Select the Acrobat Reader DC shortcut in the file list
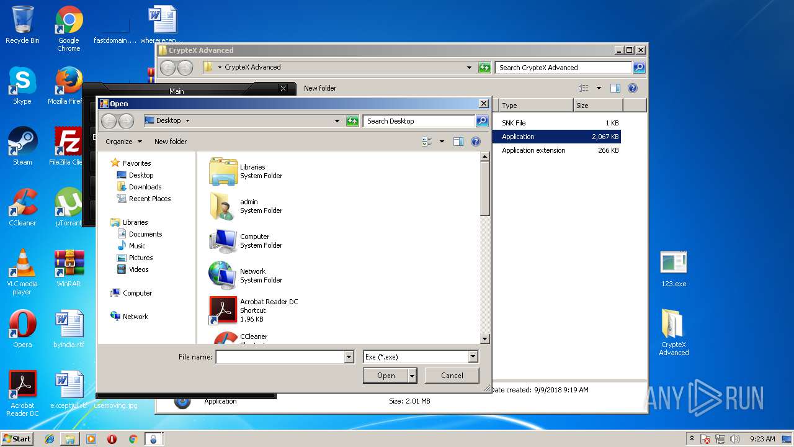This screenshot has width=794, height=447. pyautogui.click(x=254, y=310)
